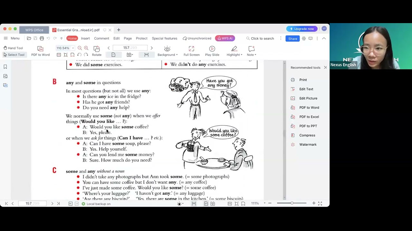Collapse the Recommended tools panel
This screenshot has height=231, width=412.
(x=325, y=68)
